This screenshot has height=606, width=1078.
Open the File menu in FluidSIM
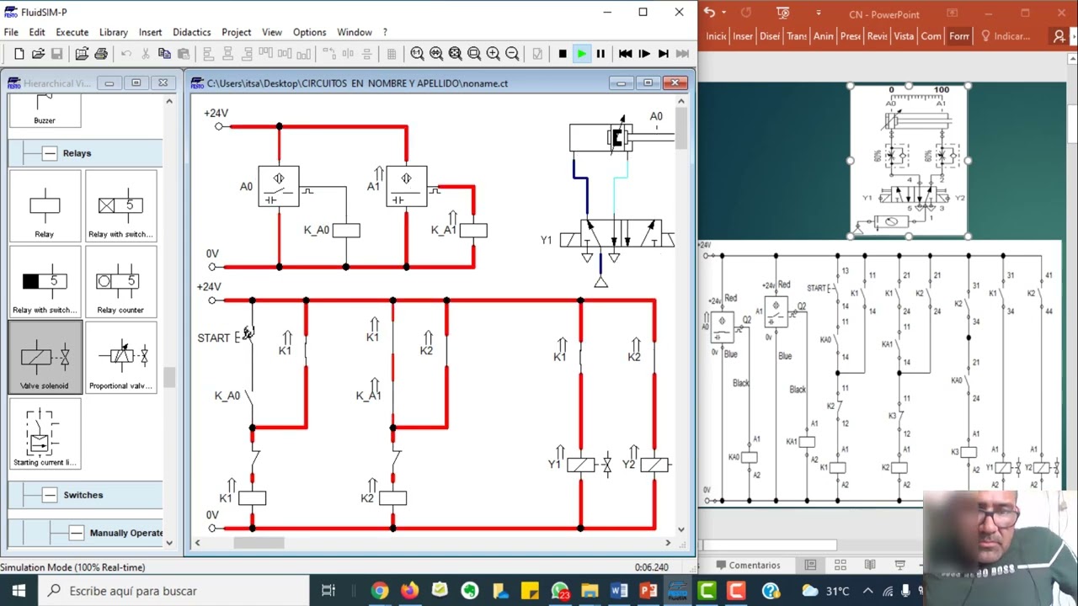[11, 32]
